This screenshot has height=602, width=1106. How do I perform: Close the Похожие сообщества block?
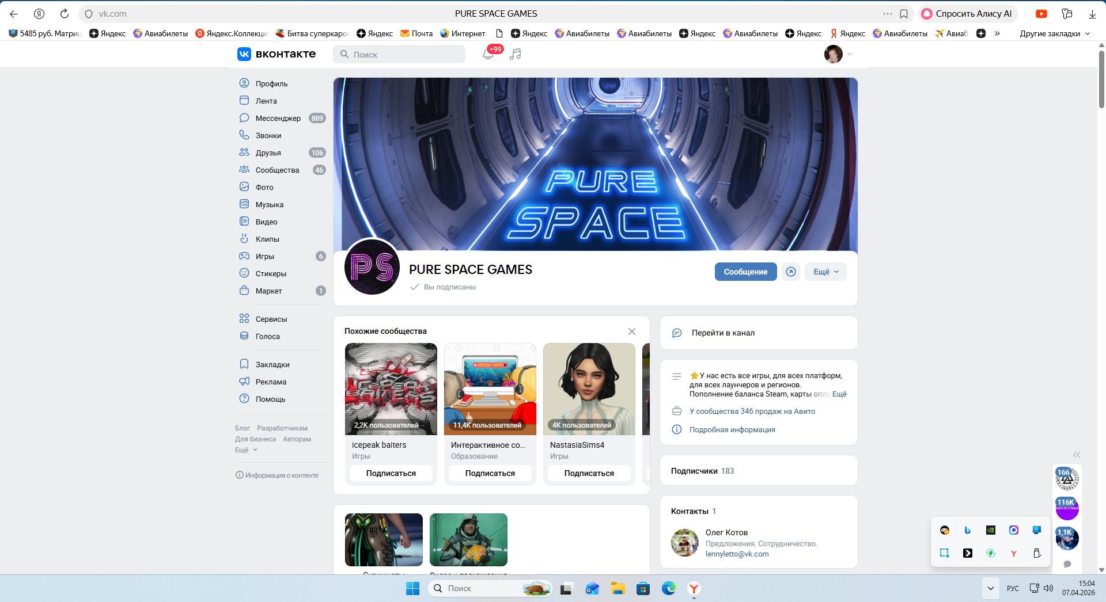click(x=632, y=332)
